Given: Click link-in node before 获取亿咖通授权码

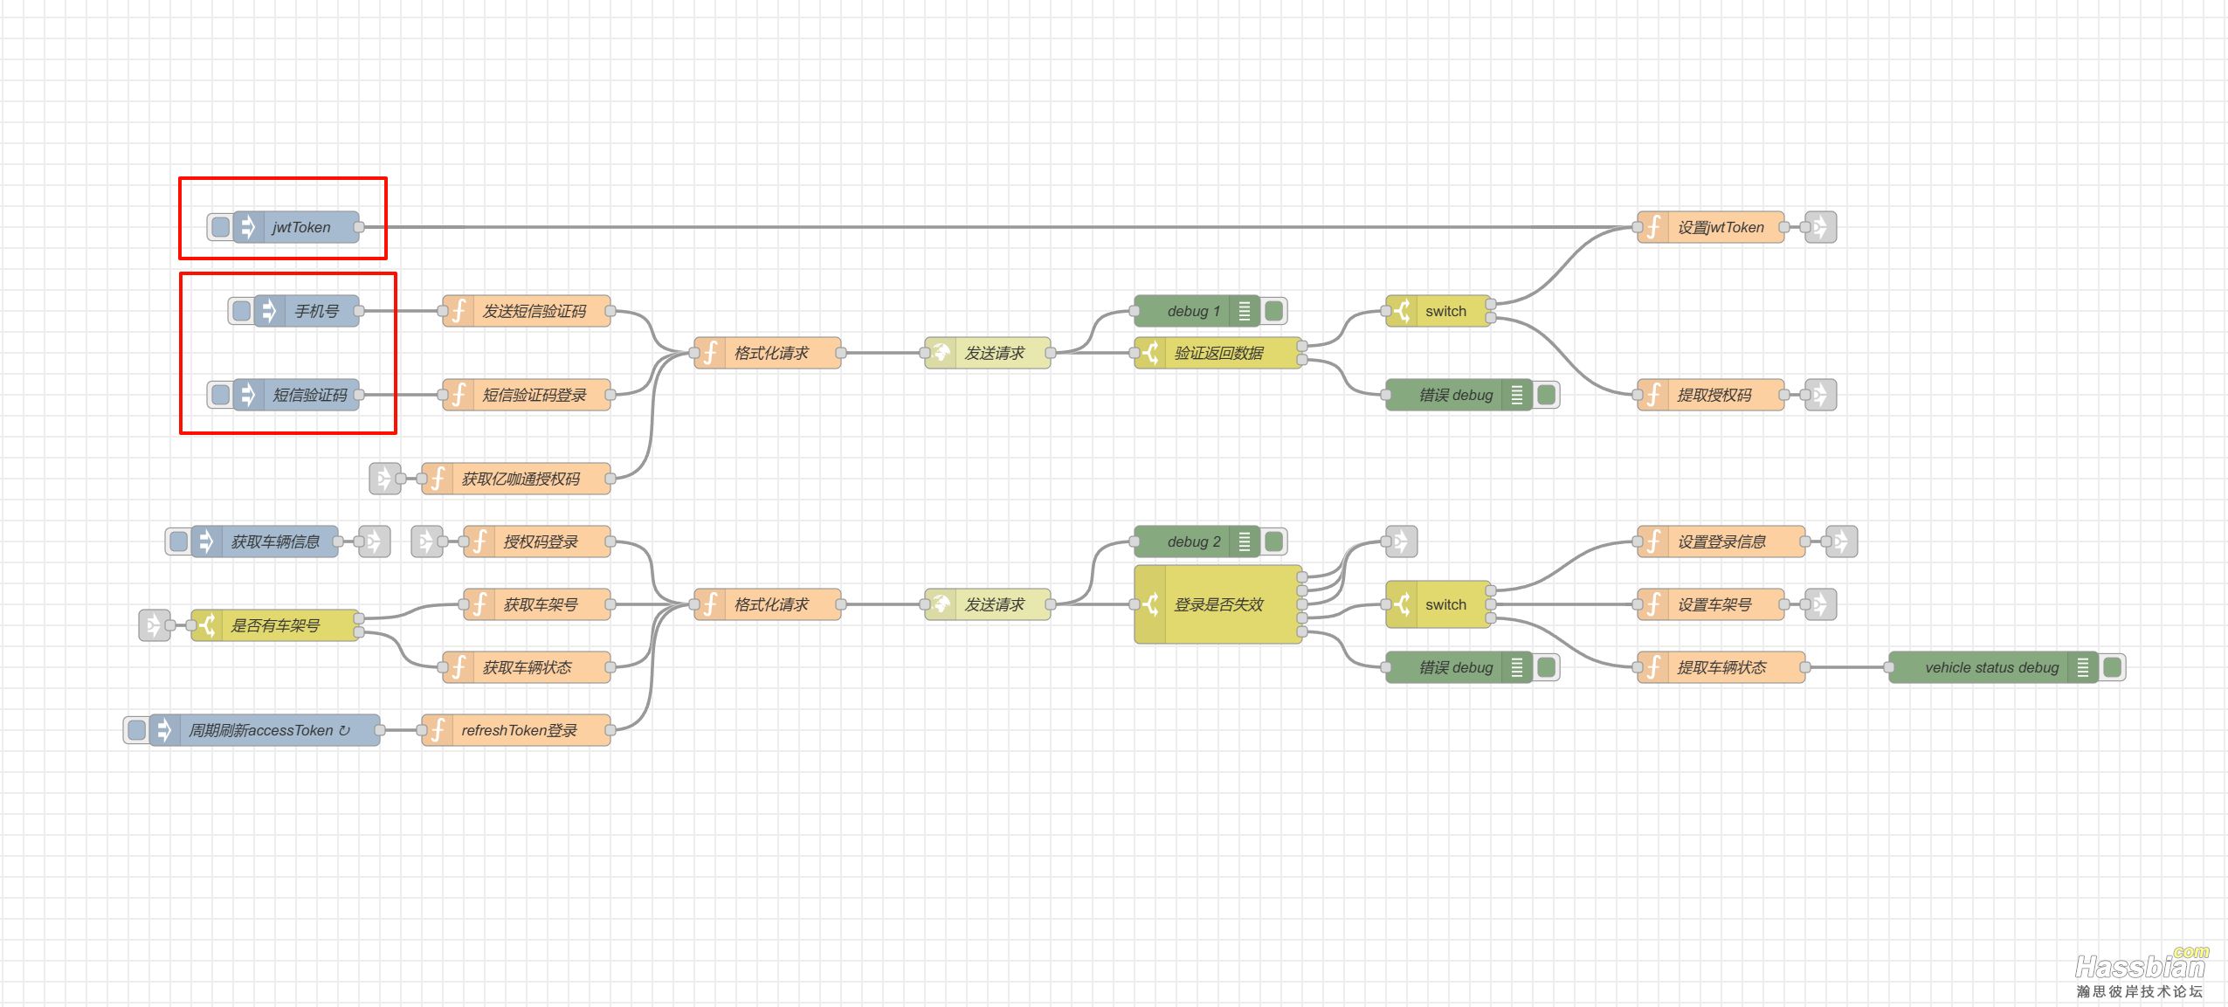Looking at the screenshot, I should (x=385, y=479).
